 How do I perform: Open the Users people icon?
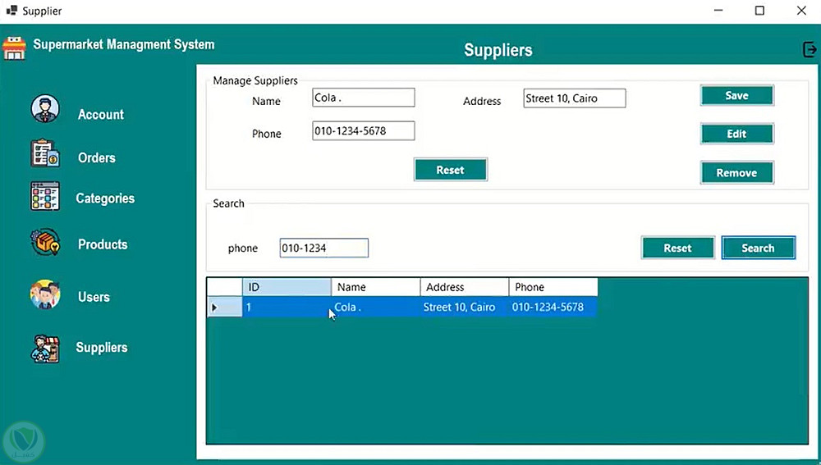(x=45, y=294)
